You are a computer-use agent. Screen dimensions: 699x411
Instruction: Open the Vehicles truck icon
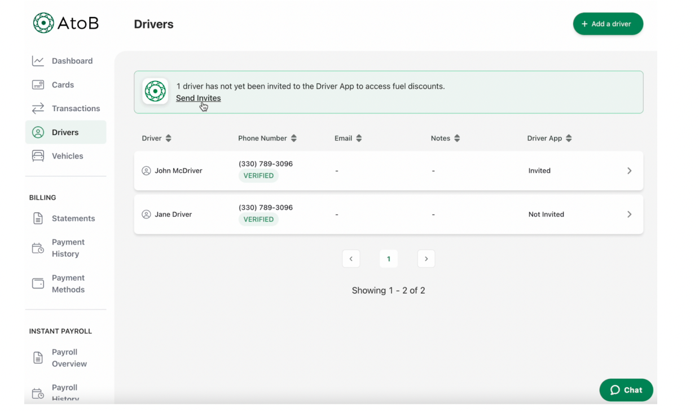pos(37,155)
